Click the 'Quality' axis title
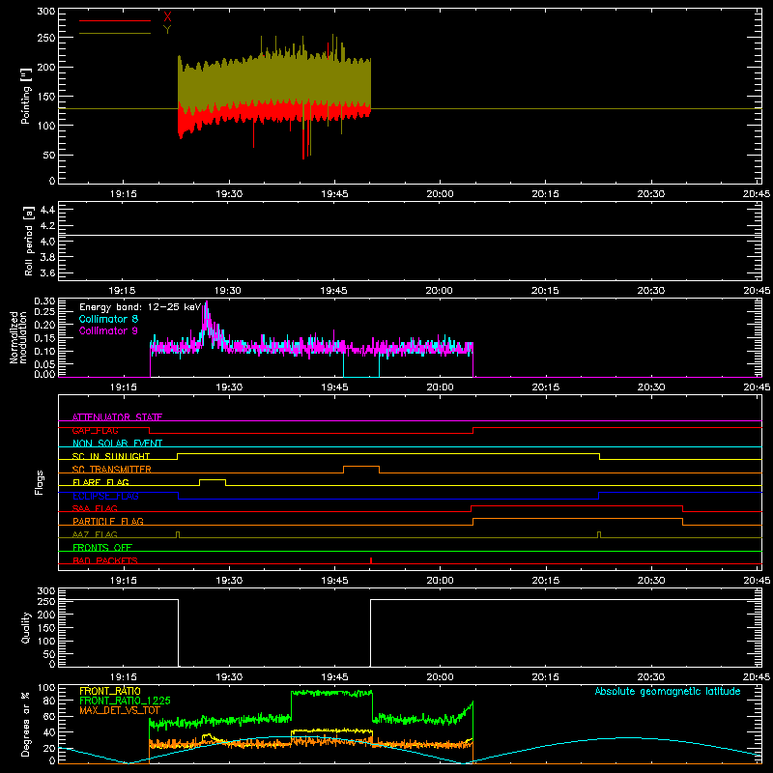 coord(26,627)
